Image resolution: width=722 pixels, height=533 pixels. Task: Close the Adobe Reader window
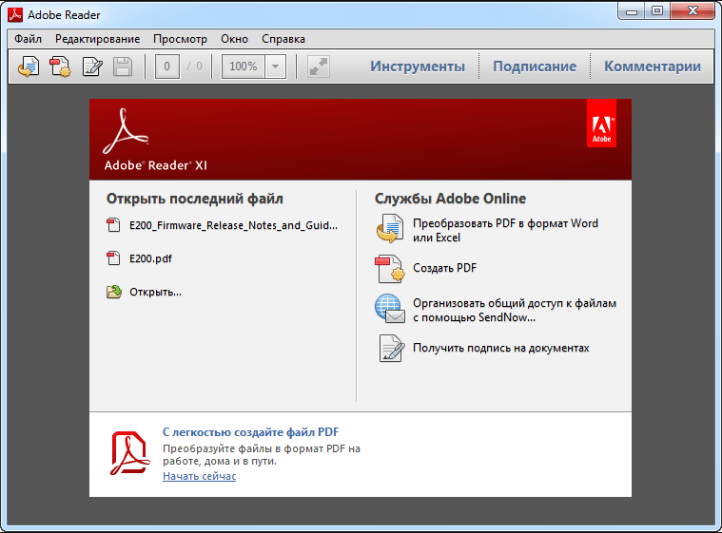click(x=693, y=11)
